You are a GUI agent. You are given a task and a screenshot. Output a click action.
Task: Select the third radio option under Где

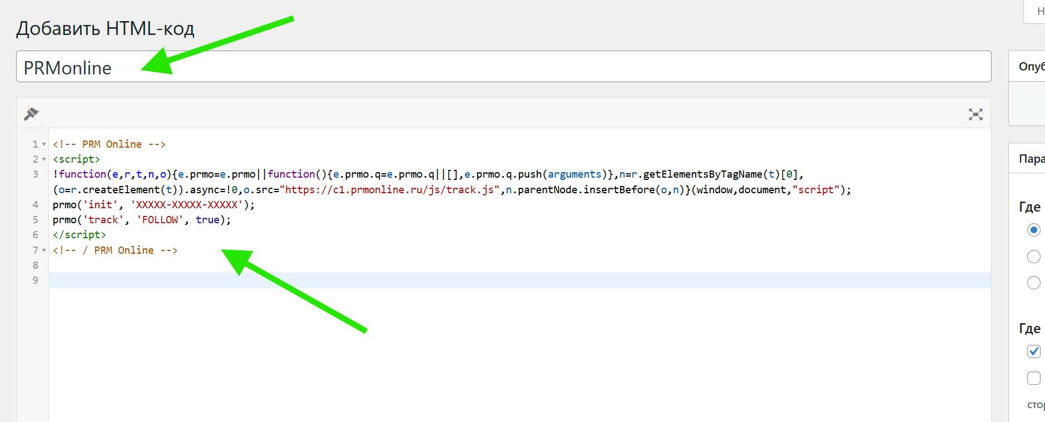1034,283
